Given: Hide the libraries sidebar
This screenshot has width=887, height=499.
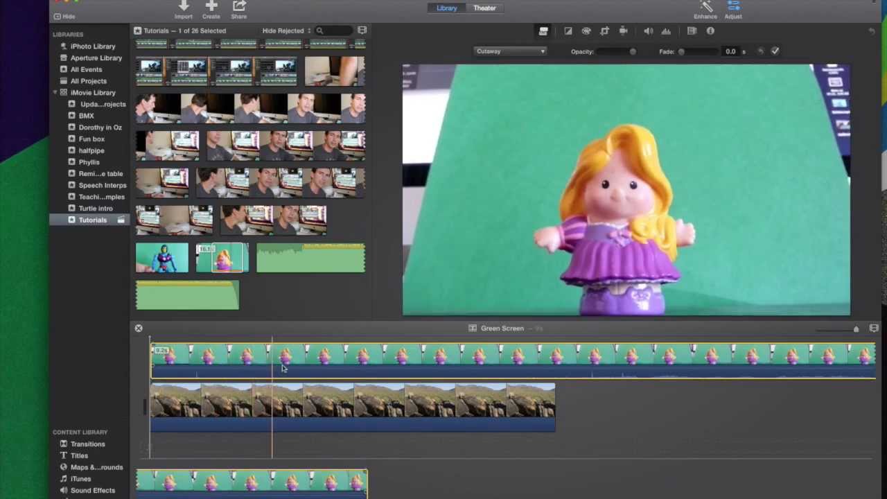Looking at the screenshot, I should [x=64, y=16].
